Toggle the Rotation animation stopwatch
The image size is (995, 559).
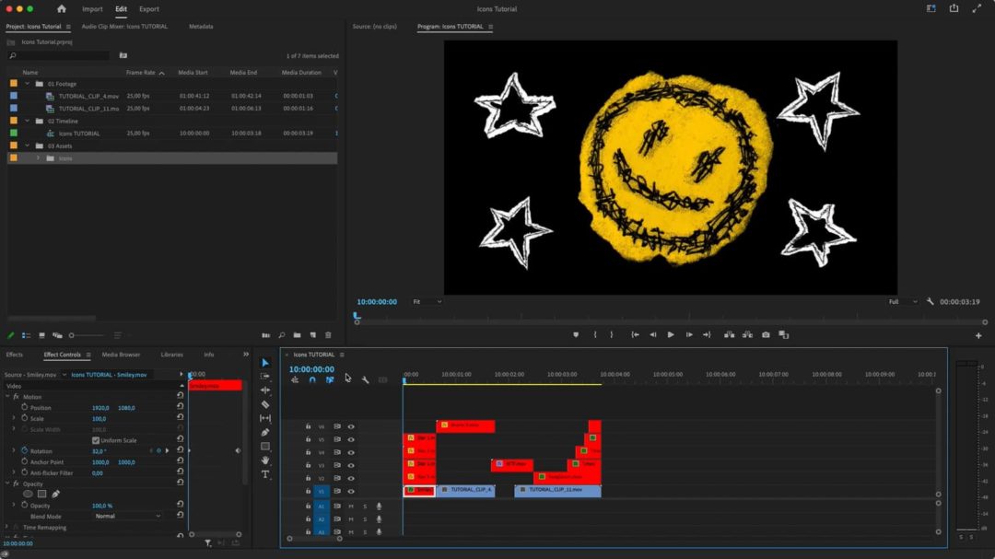coord(24,451)
